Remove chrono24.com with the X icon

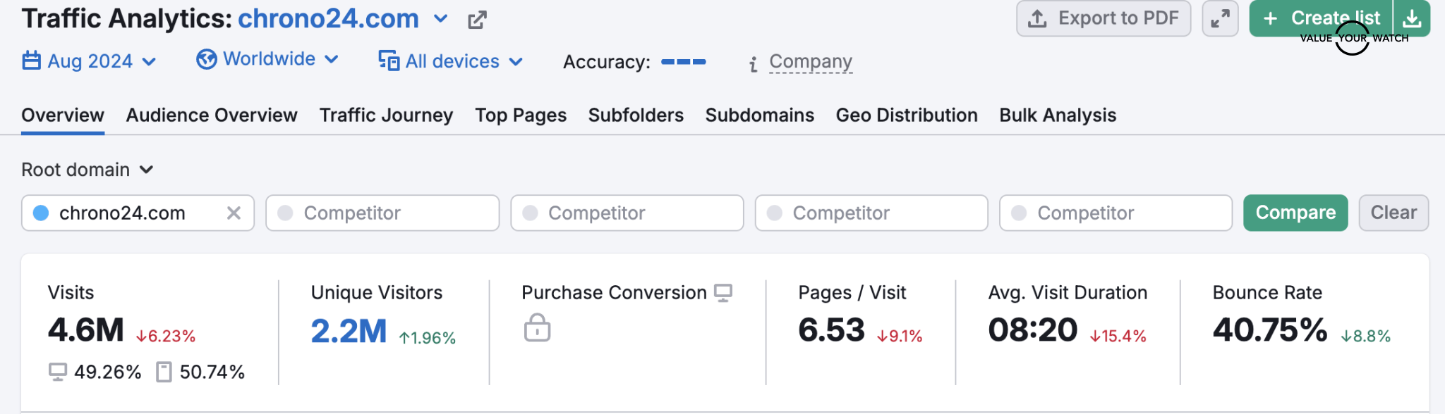click(234, 213)
